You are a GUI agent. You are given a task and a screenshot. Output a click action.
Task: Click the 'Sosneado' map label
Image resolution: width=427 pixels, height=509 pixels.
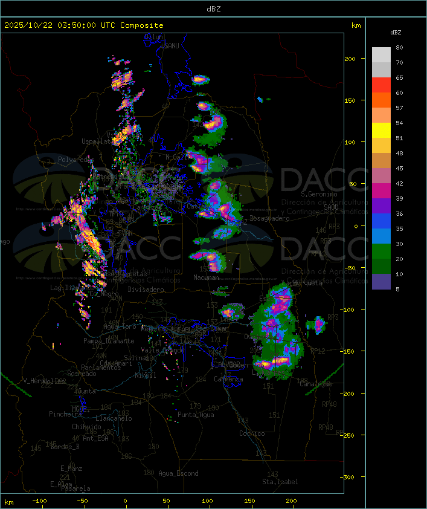click(x=82, y=374)
